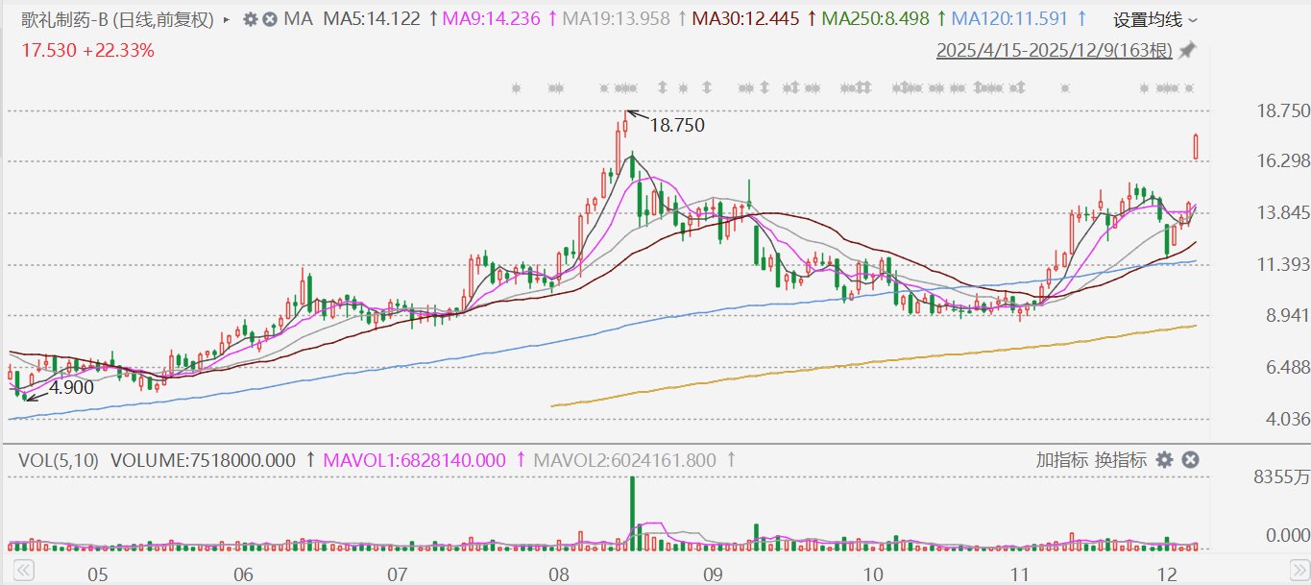This screenshot has width=1311, height=585.
Task: Remove the MA indicator with X icon
Action: pos(270,19)
